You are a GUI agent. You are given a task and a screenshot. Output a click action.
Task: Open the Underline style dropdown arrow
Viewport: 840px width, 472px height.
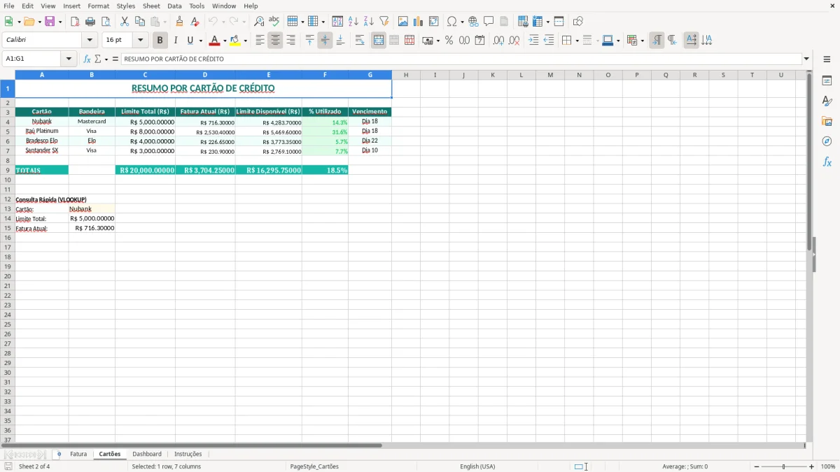[200, 41]
